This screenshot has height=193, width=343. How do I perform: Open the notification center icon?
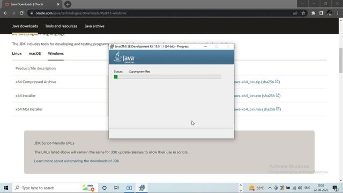click(x=335, y=188)
